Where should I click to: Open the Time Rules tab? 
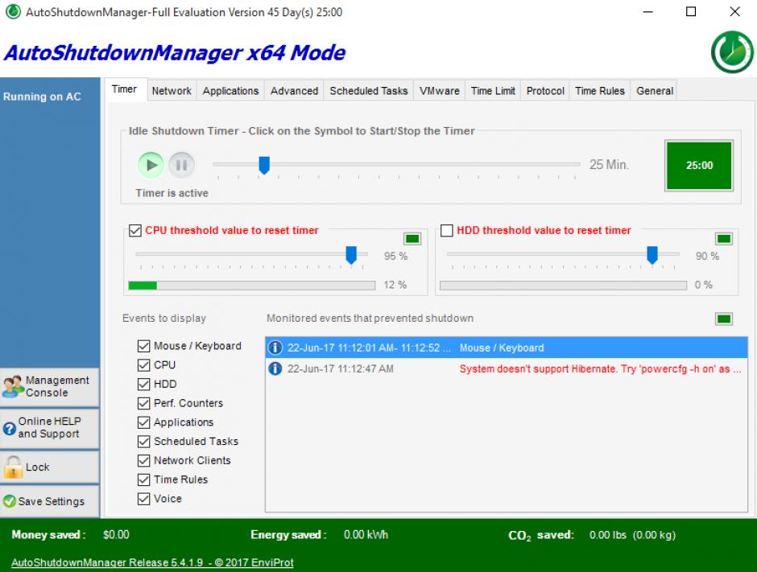600,91
